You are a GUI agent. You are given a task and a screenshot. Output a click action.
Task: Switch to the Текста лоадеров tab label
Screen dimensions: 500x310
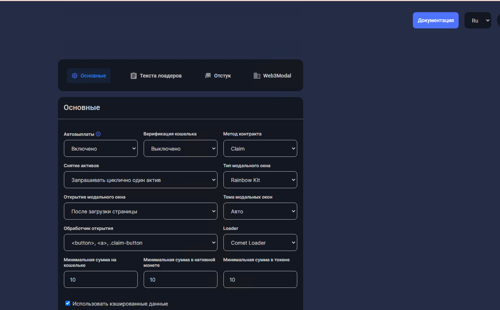(161, 76)
